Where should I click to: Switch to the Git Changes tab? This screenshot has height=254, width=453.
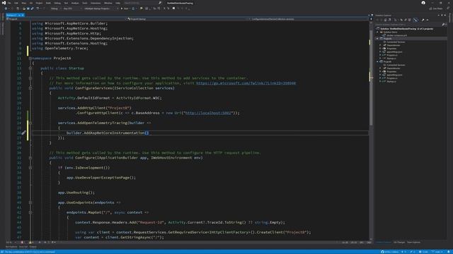point(399,242)
